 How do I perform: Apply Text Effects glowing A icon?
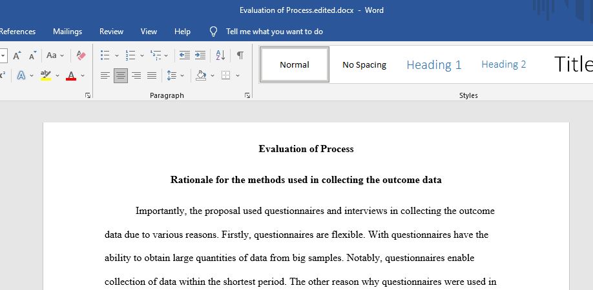[21, 75]
